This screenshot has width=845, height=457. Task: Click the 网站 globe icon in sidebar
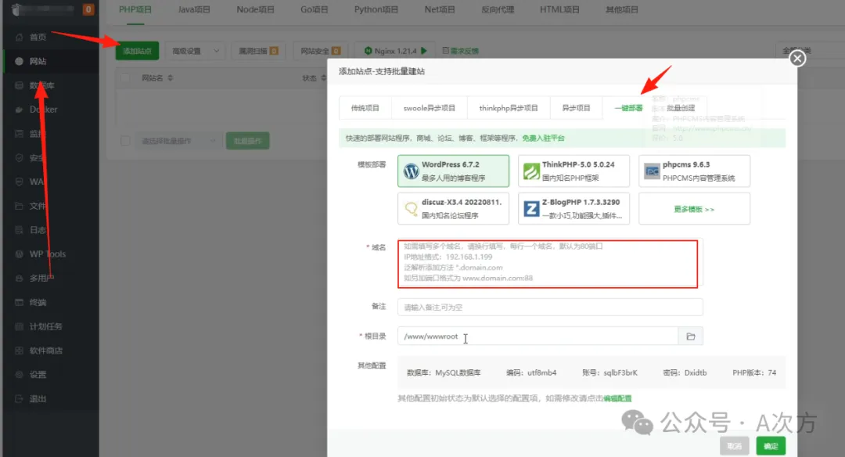point(20,62)
